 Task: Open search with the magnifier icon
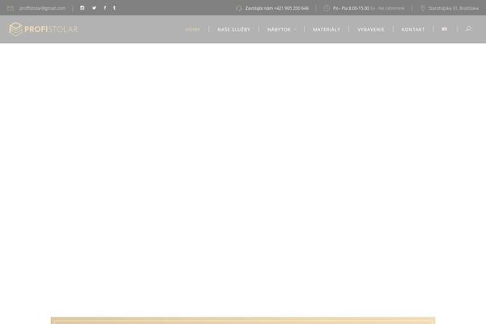(468, 29)
